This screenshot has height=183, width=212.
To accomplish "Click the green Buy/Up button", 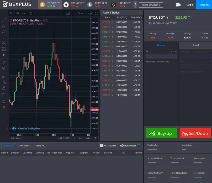I will pos(162,133).
